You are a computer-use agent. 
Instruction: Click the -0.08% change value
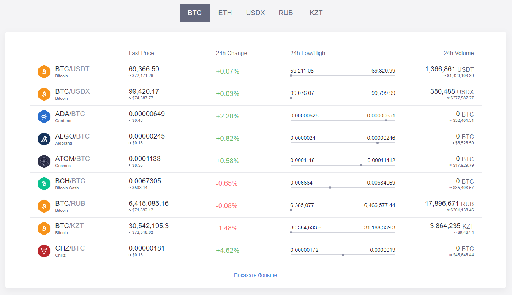pos(227,206)
